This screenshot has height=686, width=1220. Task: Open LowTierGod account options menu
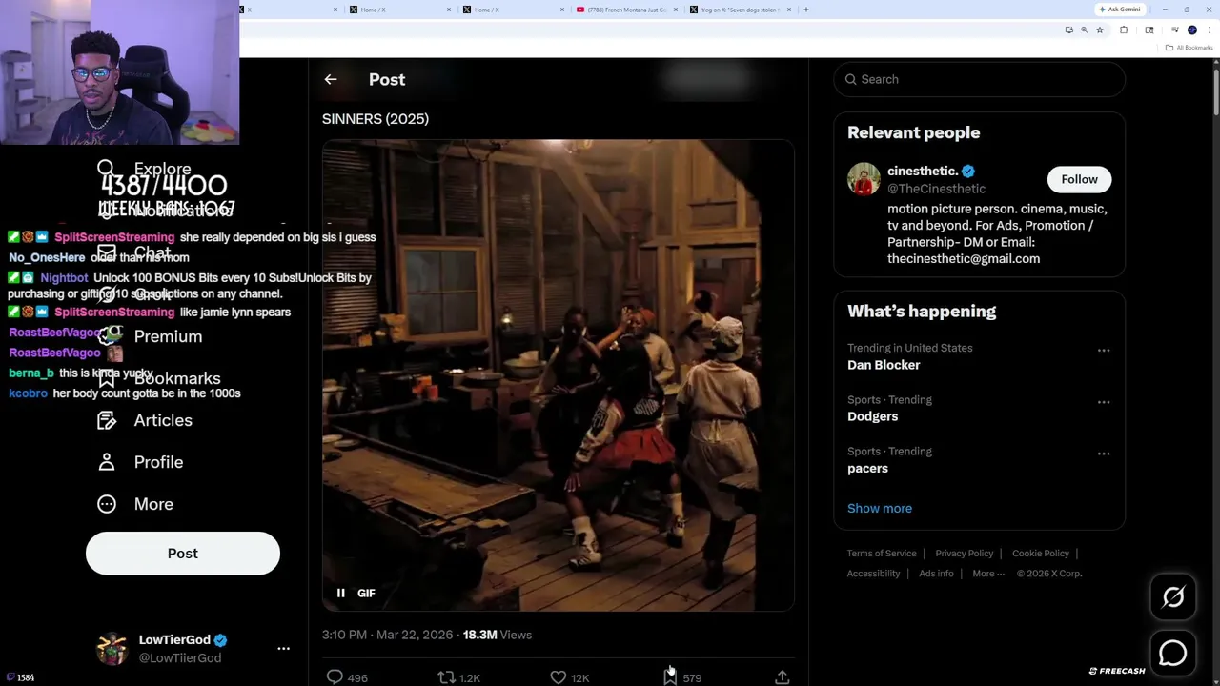[x=283, y=648]
